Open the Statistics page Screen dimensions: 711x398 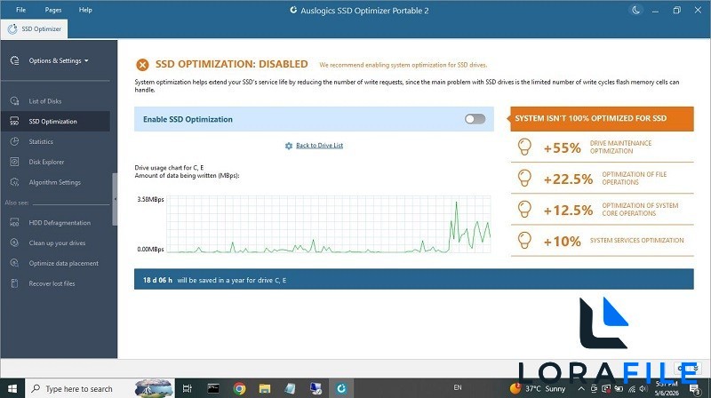click(41, 142)
